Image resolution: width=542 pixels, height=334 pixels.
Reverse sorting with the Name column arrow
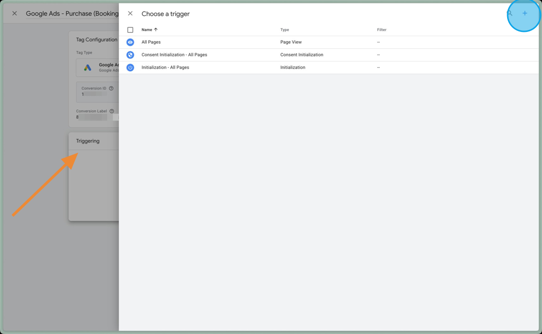coord(156,29)
